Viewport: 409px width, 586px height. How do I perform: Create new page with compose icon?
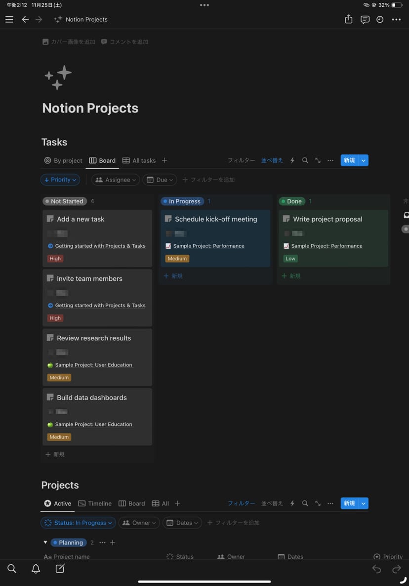click(60, 569)
